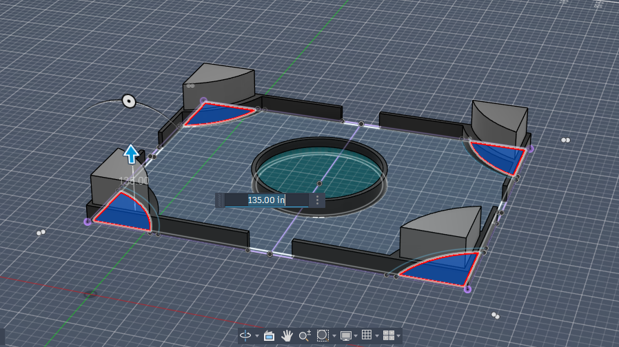Image resolution: width=619 pixels, height=347 pixels.
Task: Select the Pan hand tool
Action: point(287,335)
